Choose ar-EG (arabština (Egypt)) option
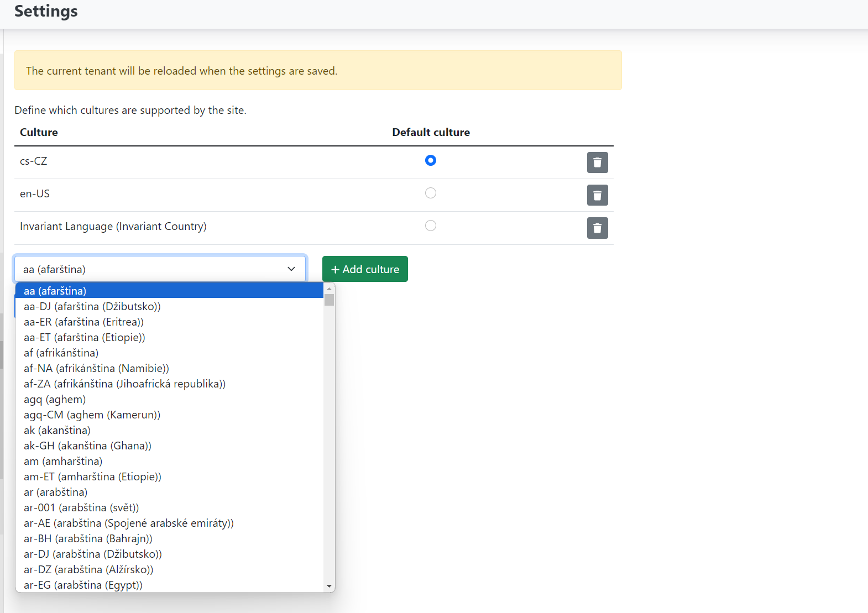 (x=83, y=585)
